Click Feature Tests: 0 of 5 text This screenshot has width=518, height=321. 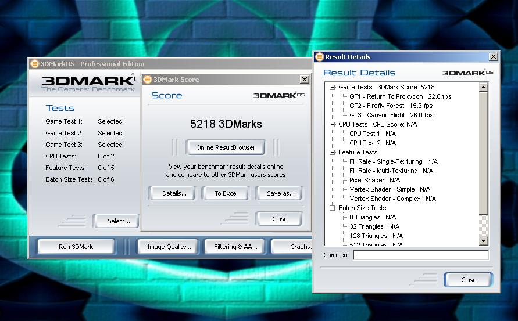[x=80, y=168]
